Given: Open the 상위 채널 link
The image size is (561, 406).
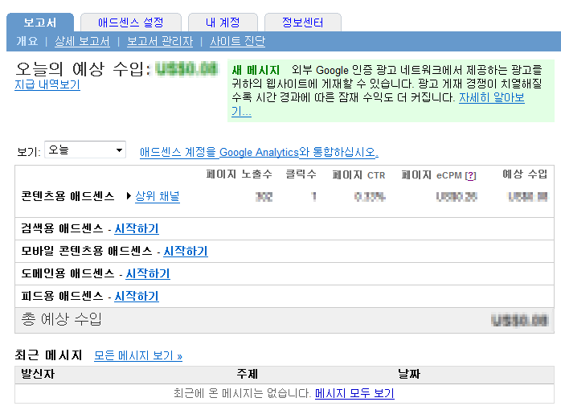Looking at the screenshot, I should (x=158, y=196).
